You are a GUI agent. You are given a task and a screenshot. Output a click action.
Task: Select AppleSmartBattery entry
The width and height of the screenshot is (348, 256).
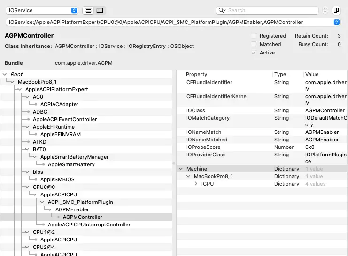pyautogui.click(x=71, y=164)
